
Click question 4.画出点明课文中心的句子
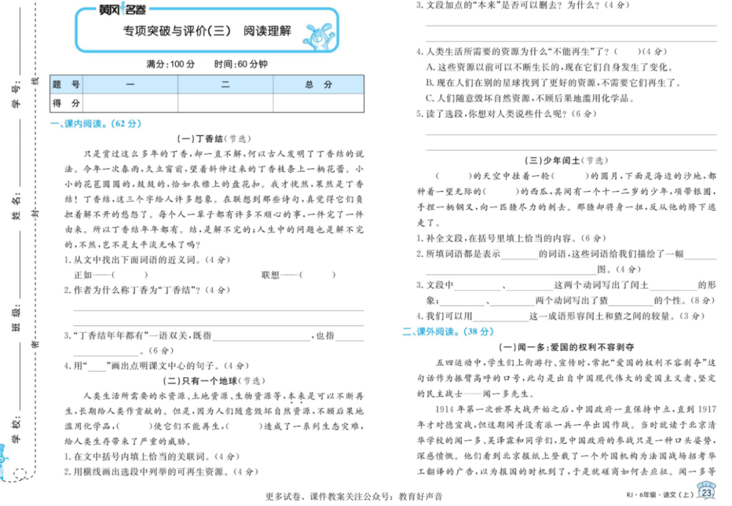click(x=157, y=366)
